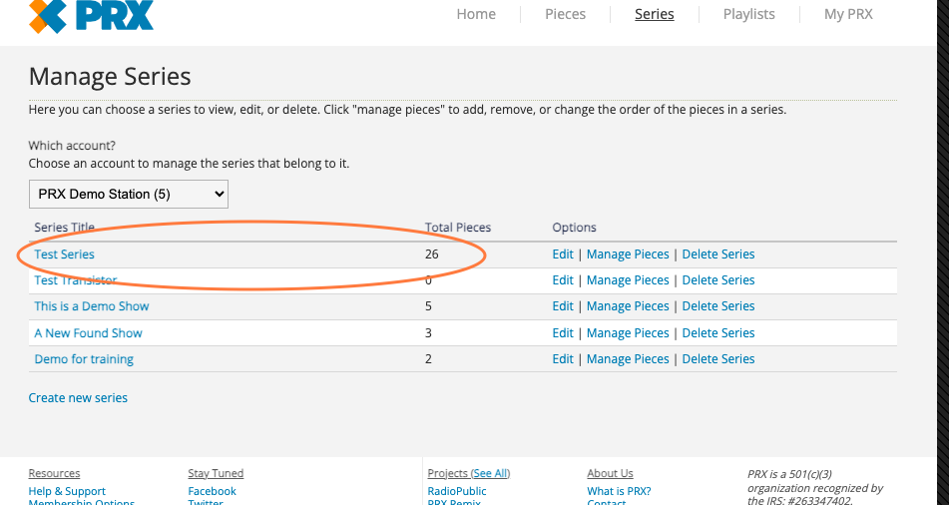
Task: Open the Demo for training series
Action: [x=84, y=359]
